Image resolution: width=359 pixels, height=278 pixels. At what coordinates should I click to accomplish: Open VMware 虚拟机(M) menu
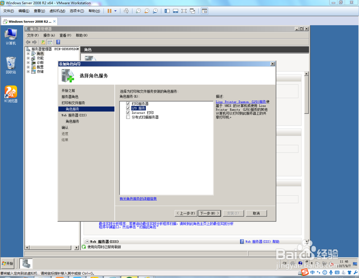(57, 11)
